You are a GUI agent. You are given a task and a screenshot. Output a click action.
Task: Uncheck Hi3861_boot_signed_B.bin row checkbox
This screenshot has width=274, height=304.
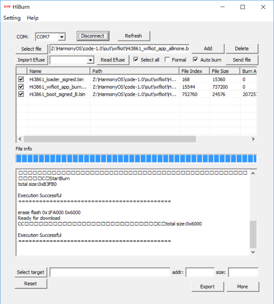(x=21, y=94)
